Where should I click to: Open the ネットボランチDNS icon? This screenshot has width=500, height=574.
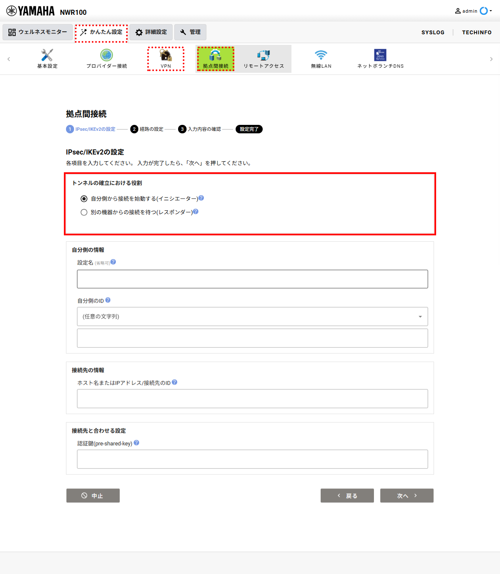click(x=380, y=55)
